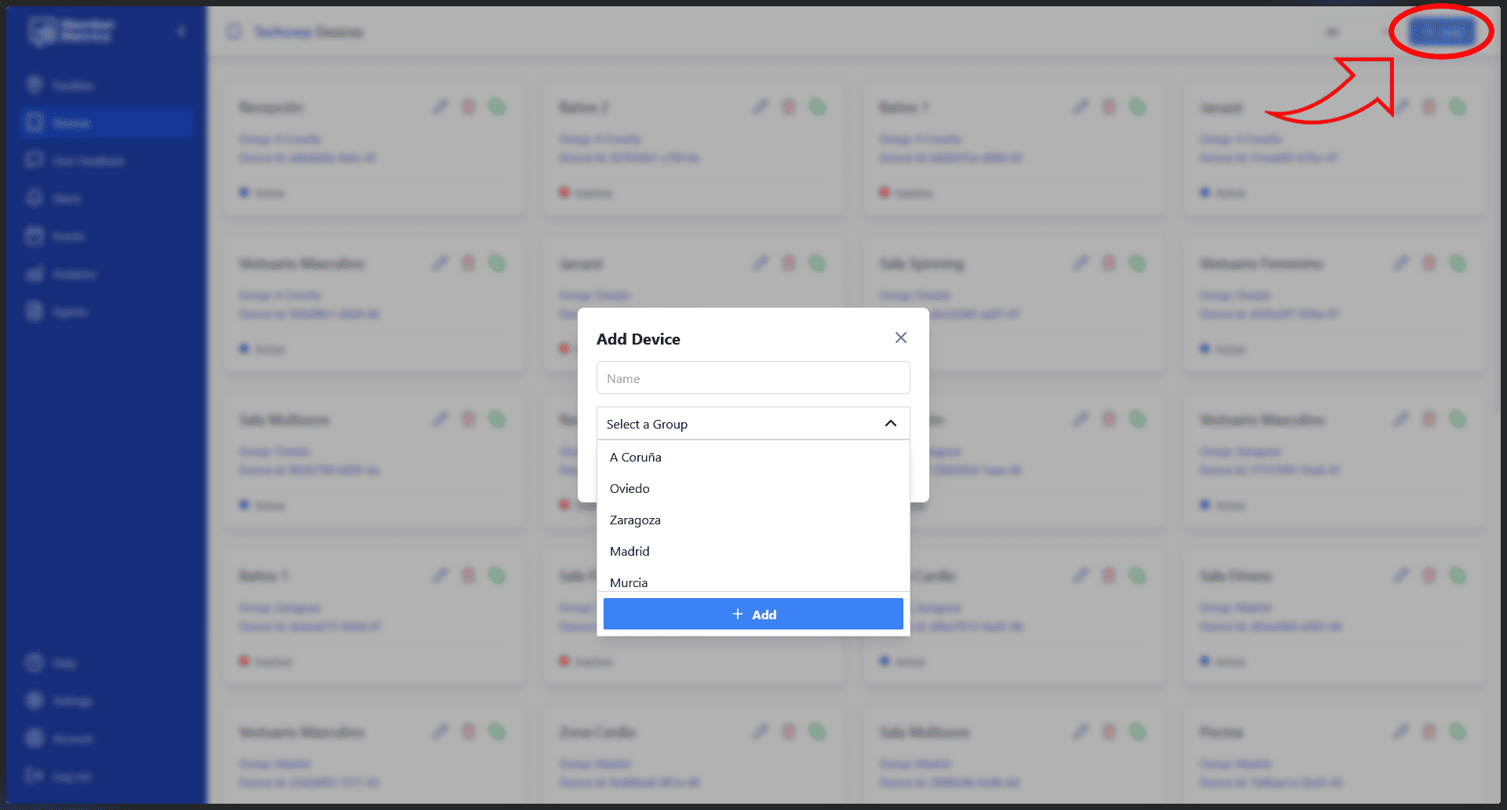Click Log out in the sidebar
Screen dimensions: 1507x810
(71, 776)
